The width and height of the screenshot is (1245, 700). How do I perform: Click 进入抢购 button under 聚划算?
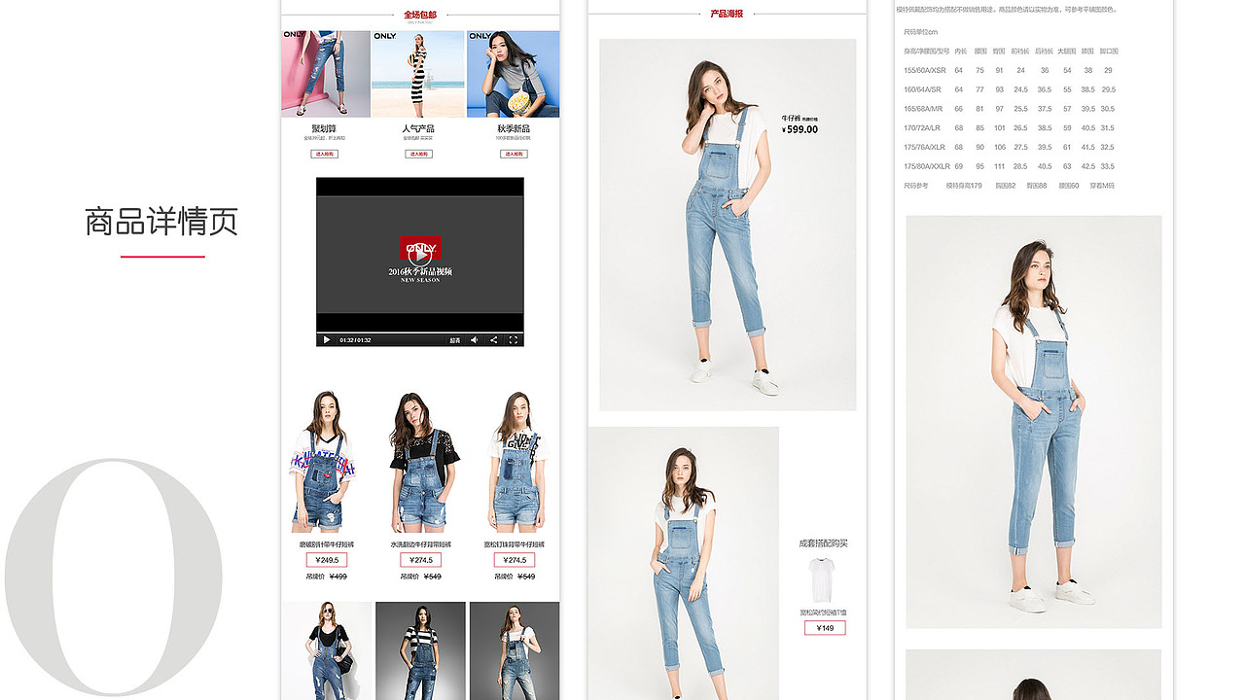(x=325, y=154)
